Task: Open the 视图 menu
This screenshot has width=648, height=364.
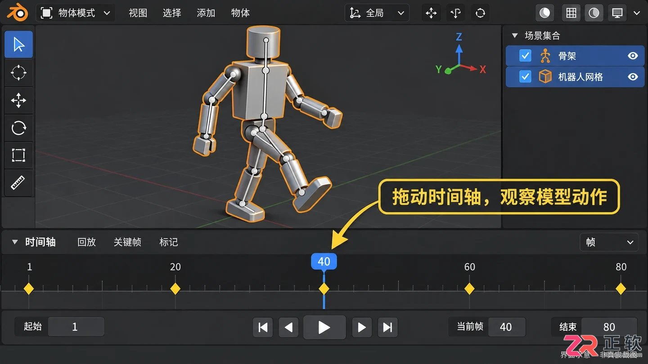Action: coord(138,13)
